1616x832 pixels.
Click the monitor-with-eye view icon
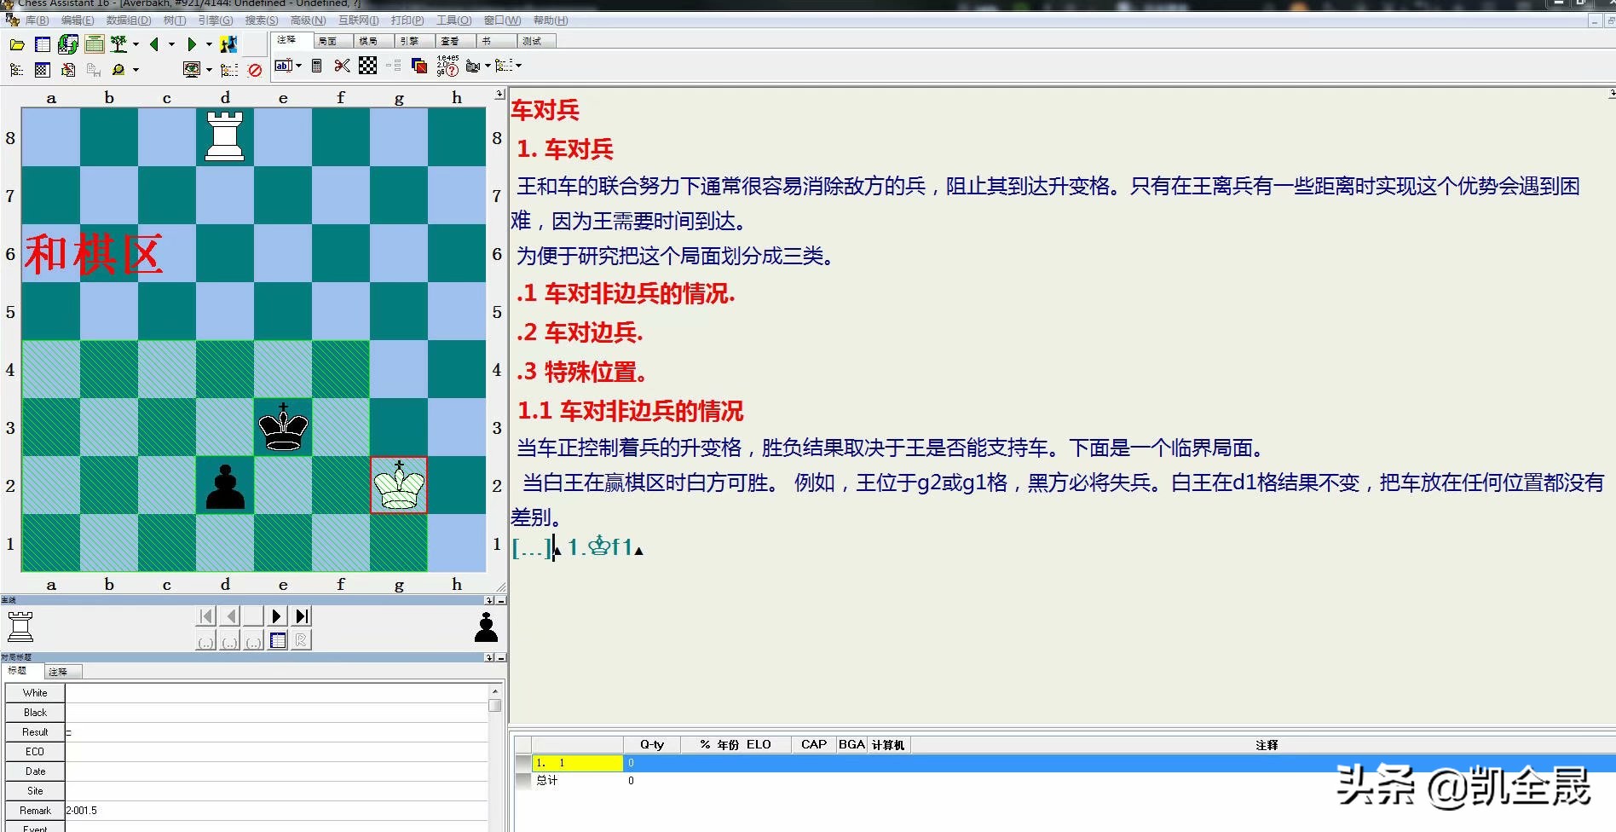(193, 69)
